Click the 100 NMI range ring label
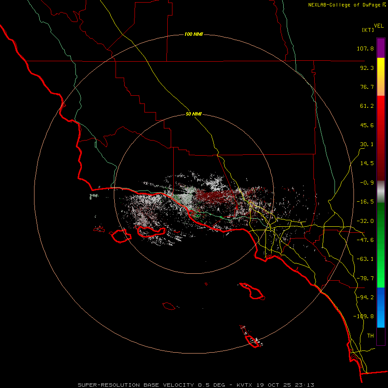 coord(194,34)
